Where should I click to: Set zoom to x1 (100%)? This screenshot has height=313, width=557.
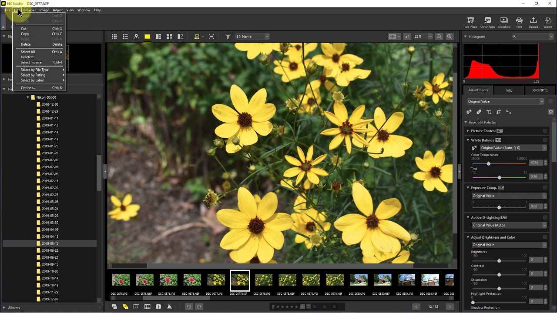[407, 37]
